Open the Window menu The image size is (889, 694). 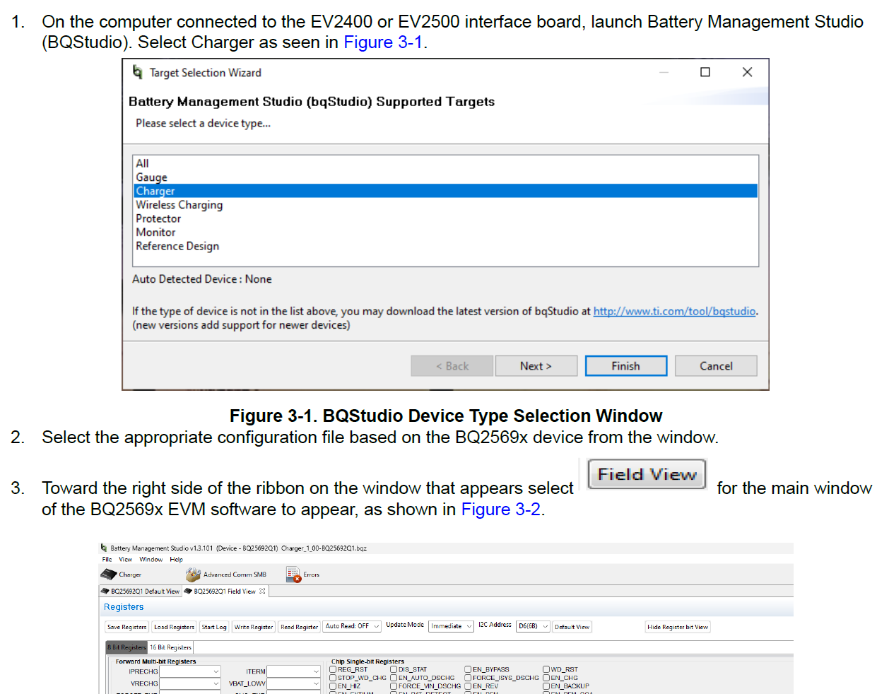[x=151, y=559]
